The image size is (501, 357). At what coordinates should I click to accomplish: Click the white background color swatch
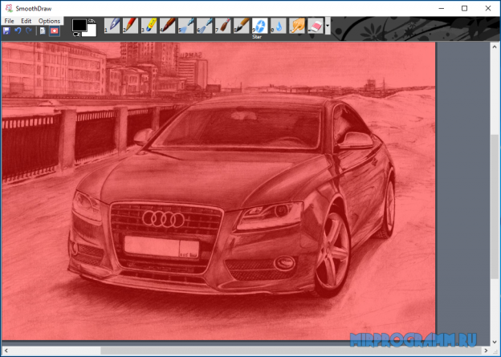coord(92,33)
